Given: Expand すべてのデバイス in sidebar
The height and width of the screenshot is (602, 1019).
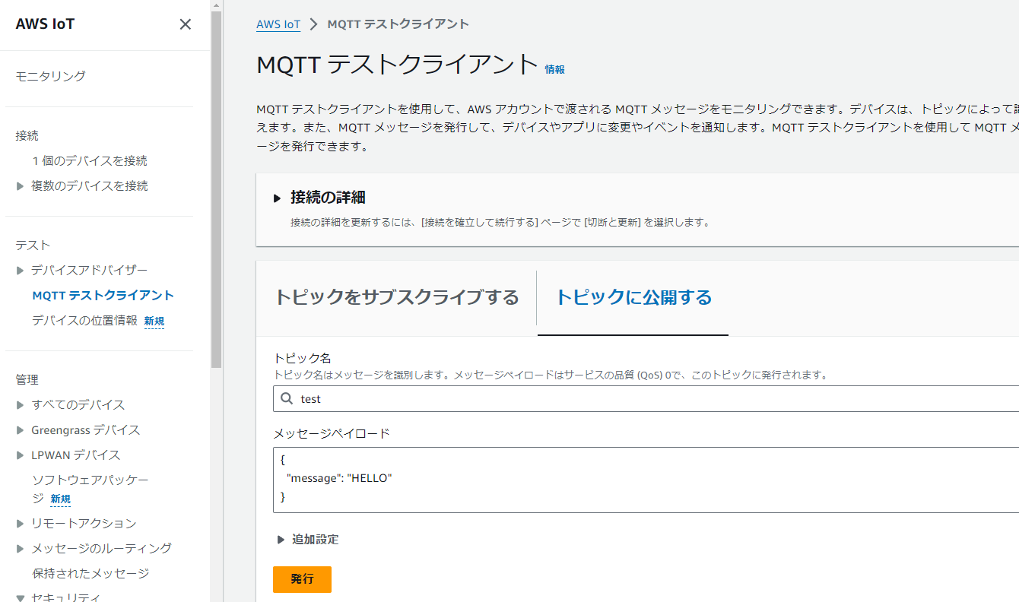Looking at the screenshot, I should (x=21, y=405).
